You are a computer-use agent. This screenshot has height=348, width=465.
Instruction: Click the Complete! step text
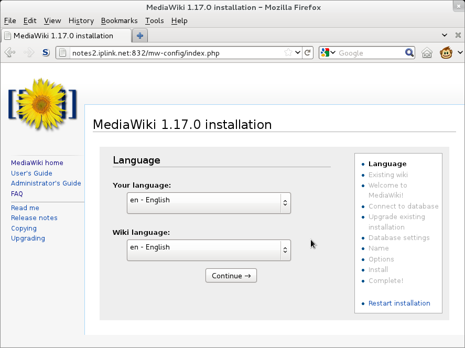pos(386,281)
